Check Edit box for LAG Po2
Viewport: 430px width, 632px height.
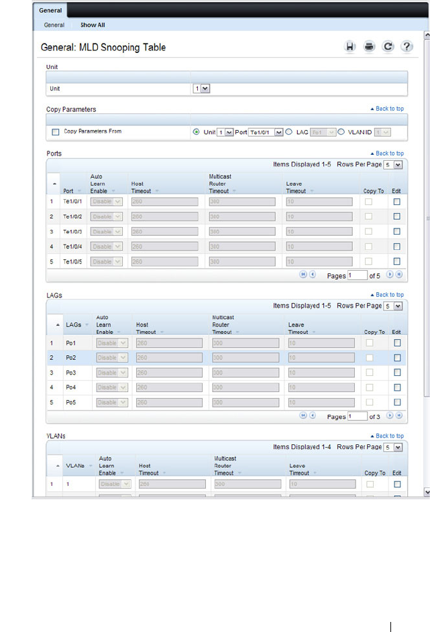pos(397,357)
